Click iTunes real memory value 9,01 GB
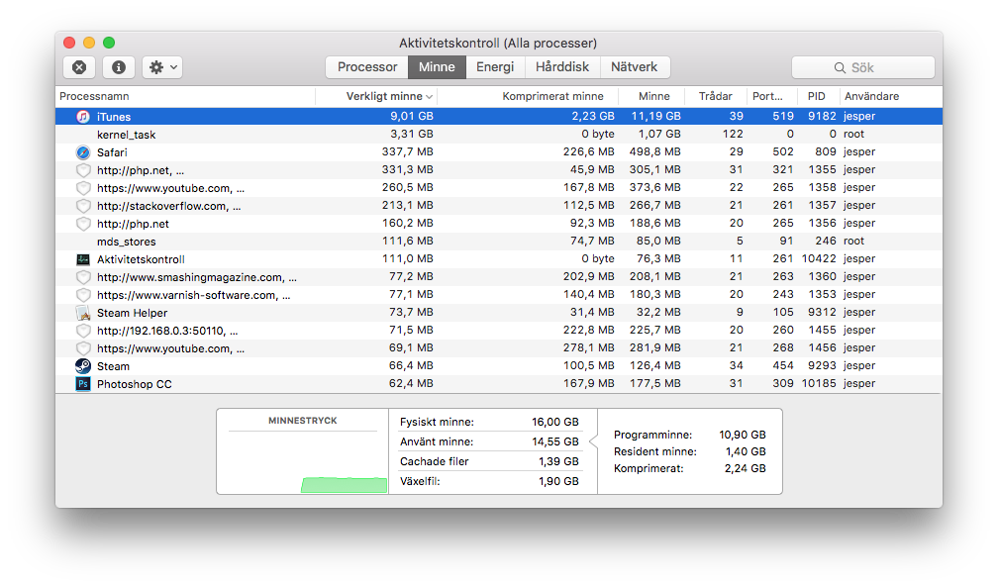 [x=412, y=116]
